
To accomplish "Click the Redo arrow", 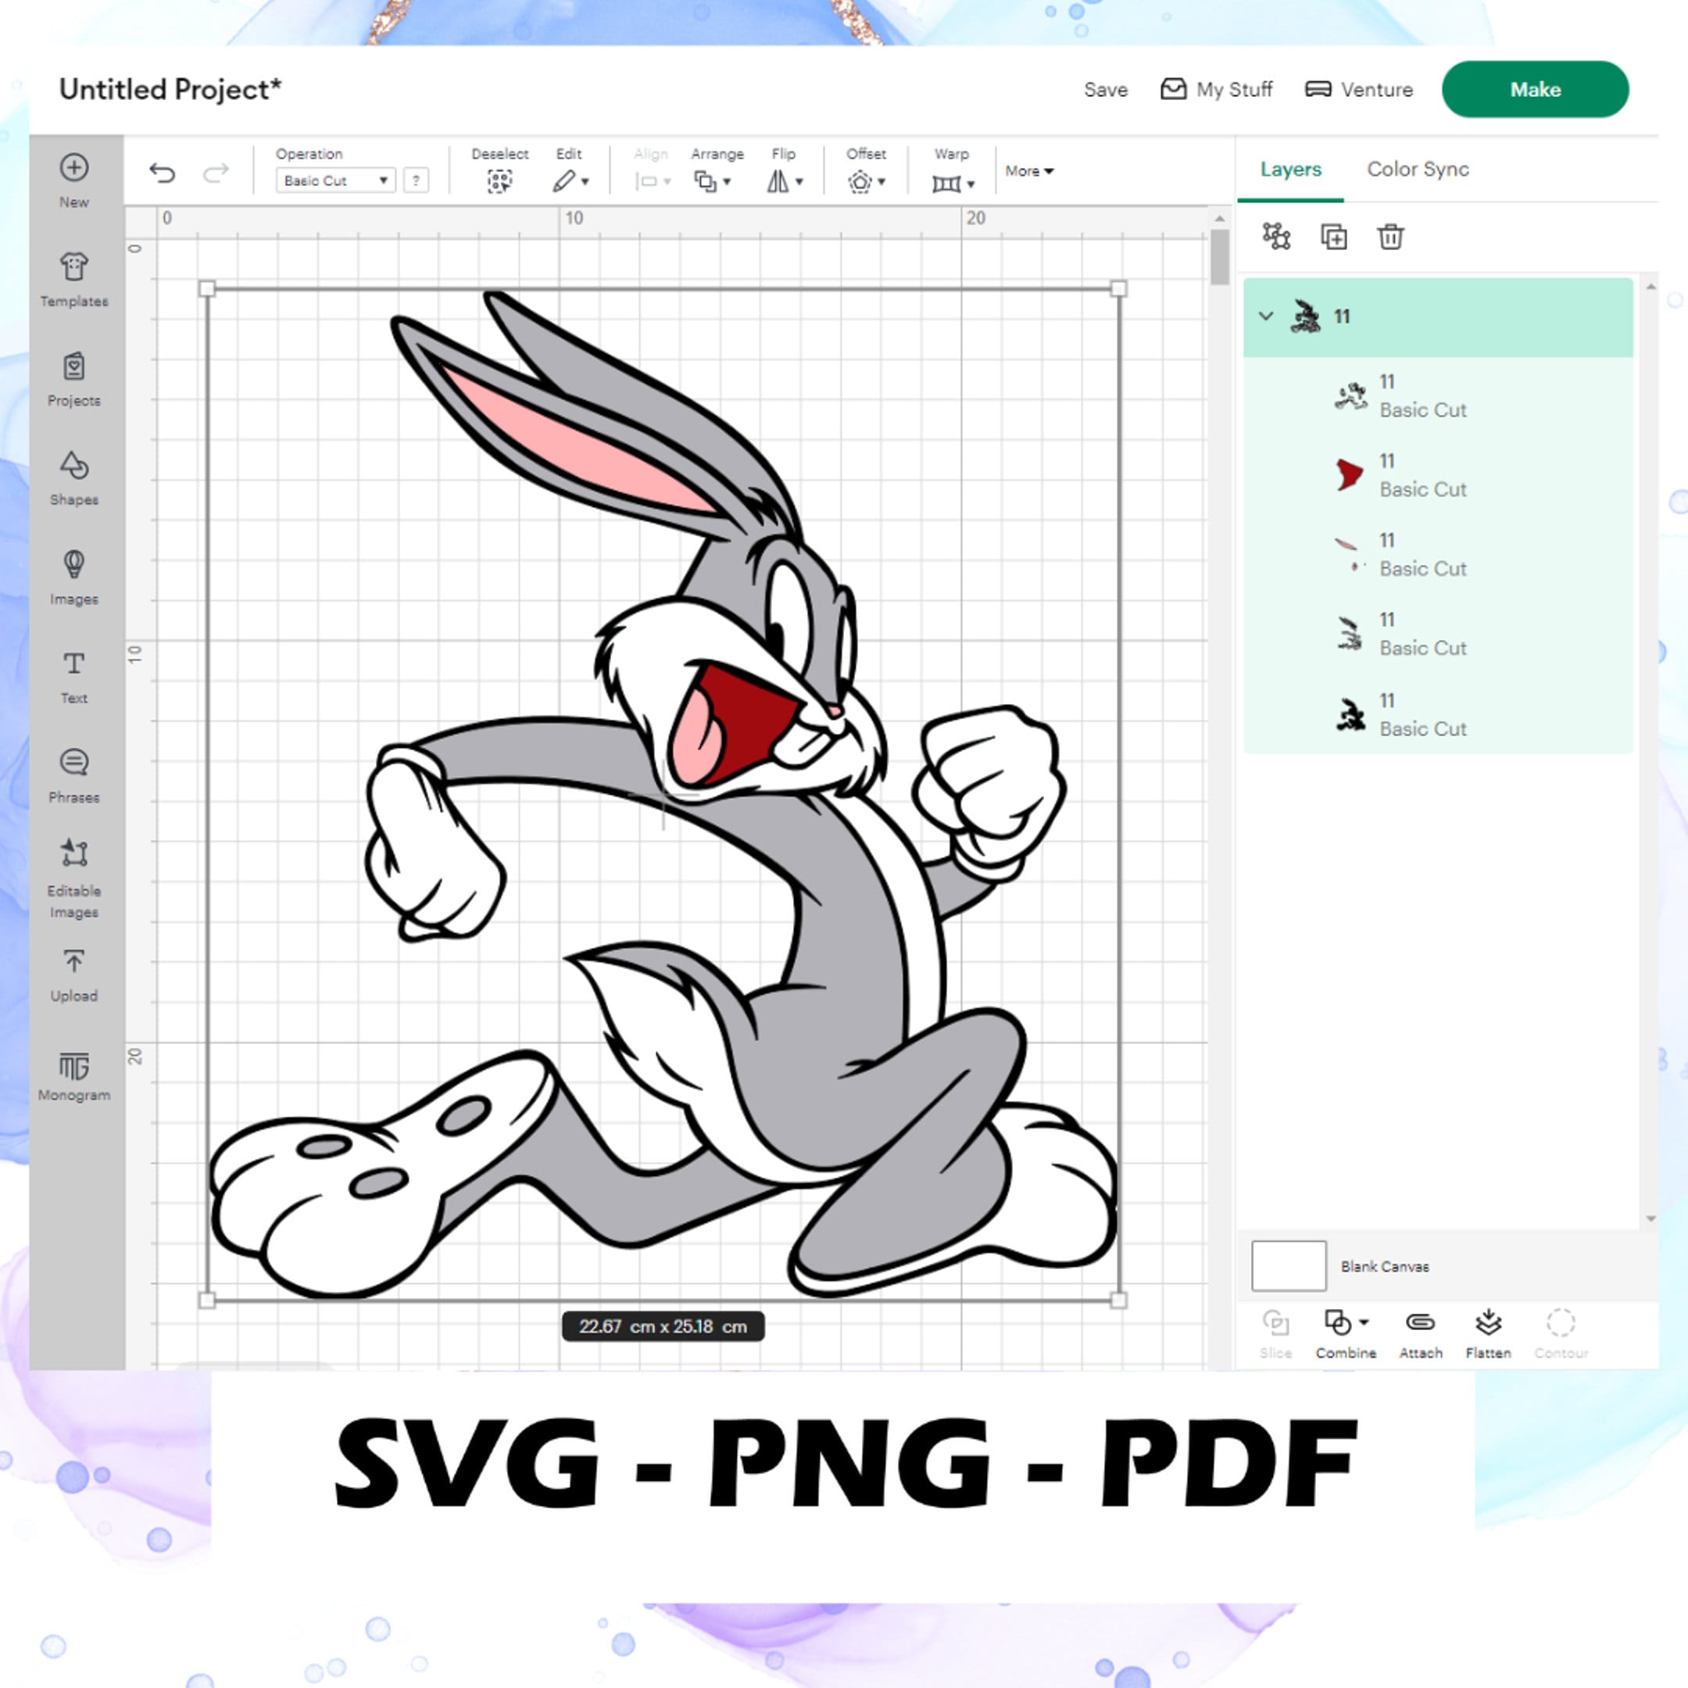I will pyautogui.click(x=216, y=173).
